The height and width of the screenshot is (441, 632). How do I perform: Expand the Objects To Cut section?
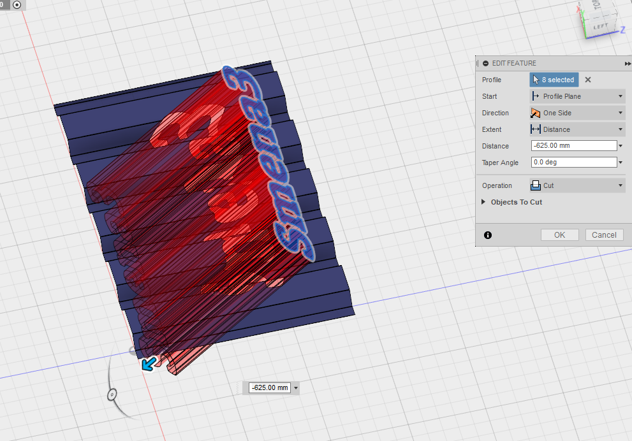[516, 202]
